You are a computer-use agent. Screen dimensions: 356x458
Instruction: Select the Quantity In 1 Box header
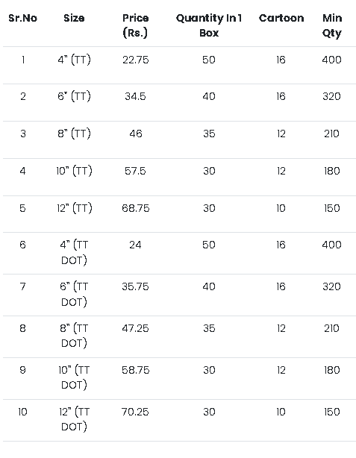tap(209, 25)
